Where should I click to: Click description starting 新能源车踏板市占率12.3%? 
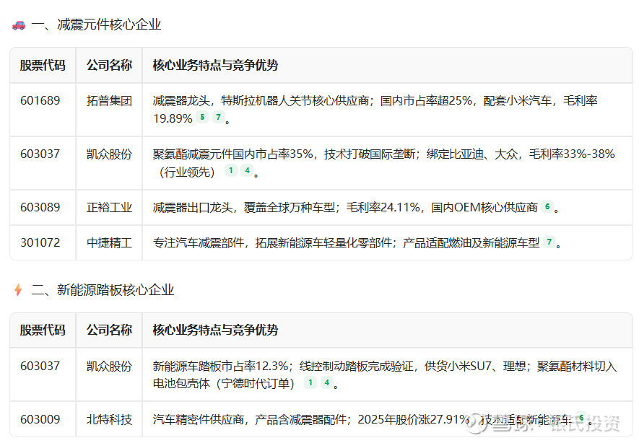pyautogui.click(x=385, y=374)
